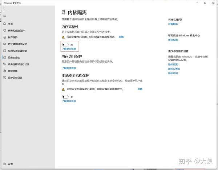
Task: Click the 内存访问保护 heading
Action: [72, 56]
